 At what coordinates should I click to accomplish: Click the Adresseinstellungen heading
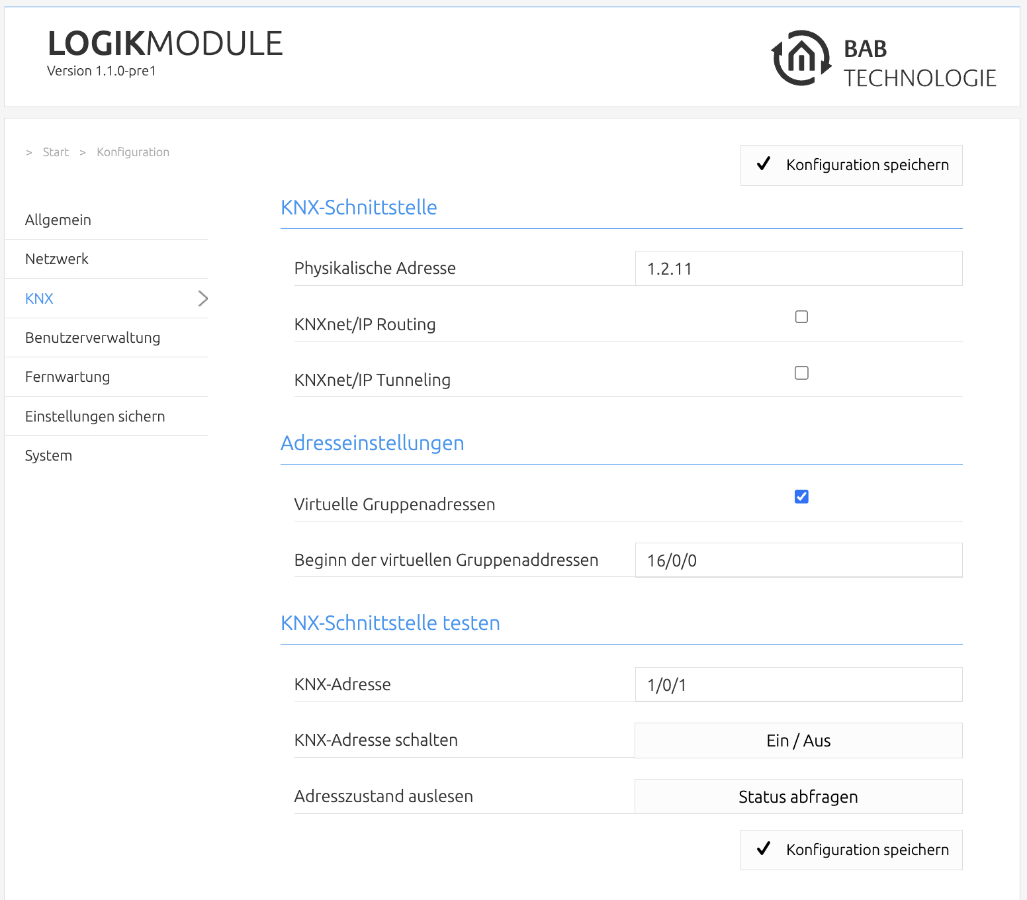coord(373,443)
